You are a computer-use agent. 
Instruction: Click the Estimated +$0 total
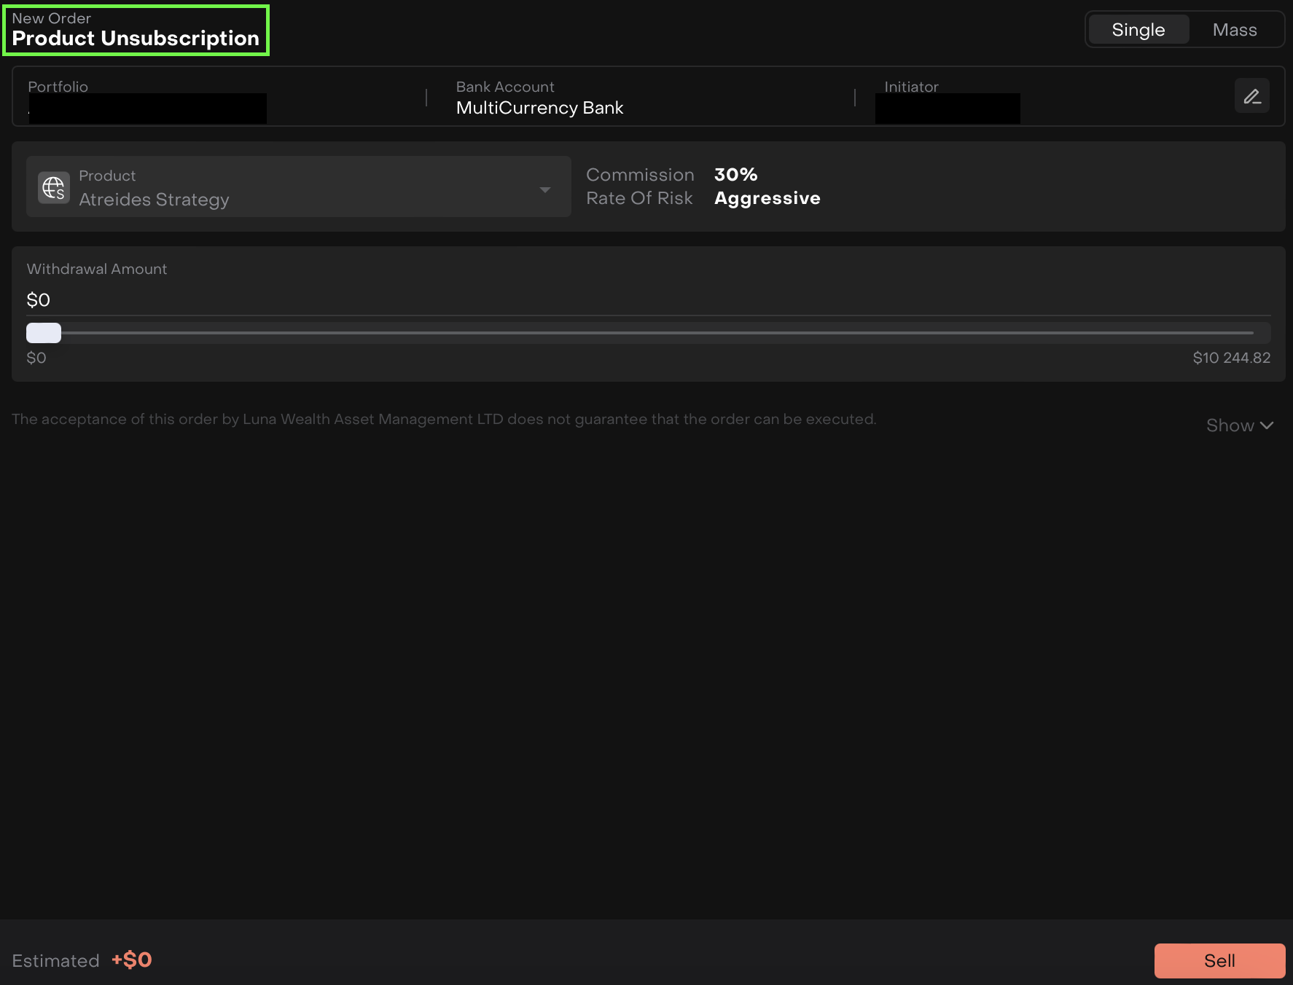click(131, 960)
